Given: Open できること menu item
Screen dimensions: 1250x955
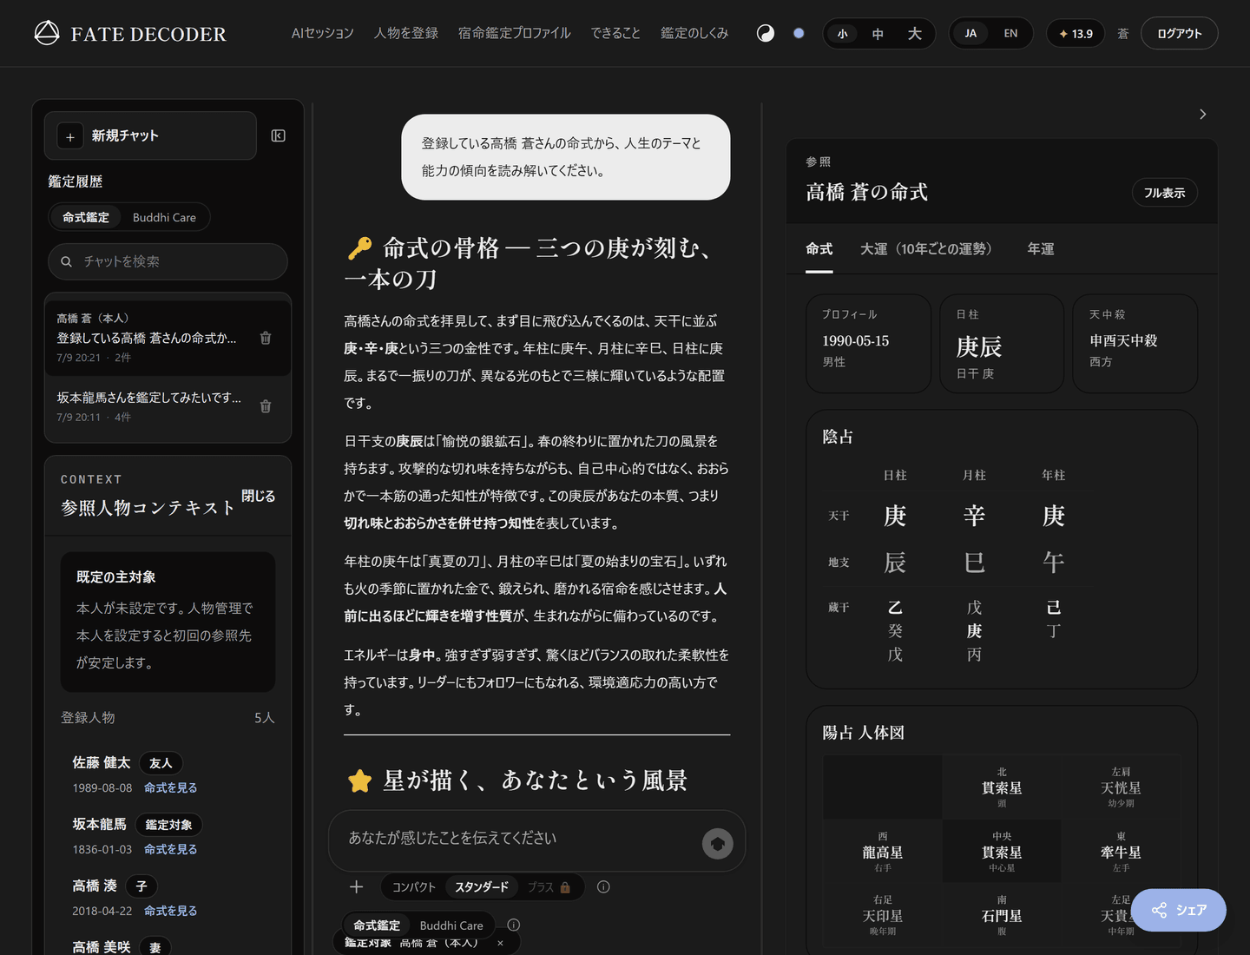Looking at the screenshot, I should (x=615, y=33).
